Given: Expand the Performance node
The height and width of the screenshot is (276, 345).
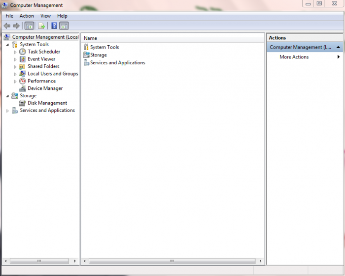Looking at the screenshot, I should (15, 82).
